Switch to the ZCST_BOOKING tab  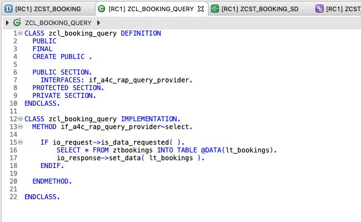[x=48, y=9]
